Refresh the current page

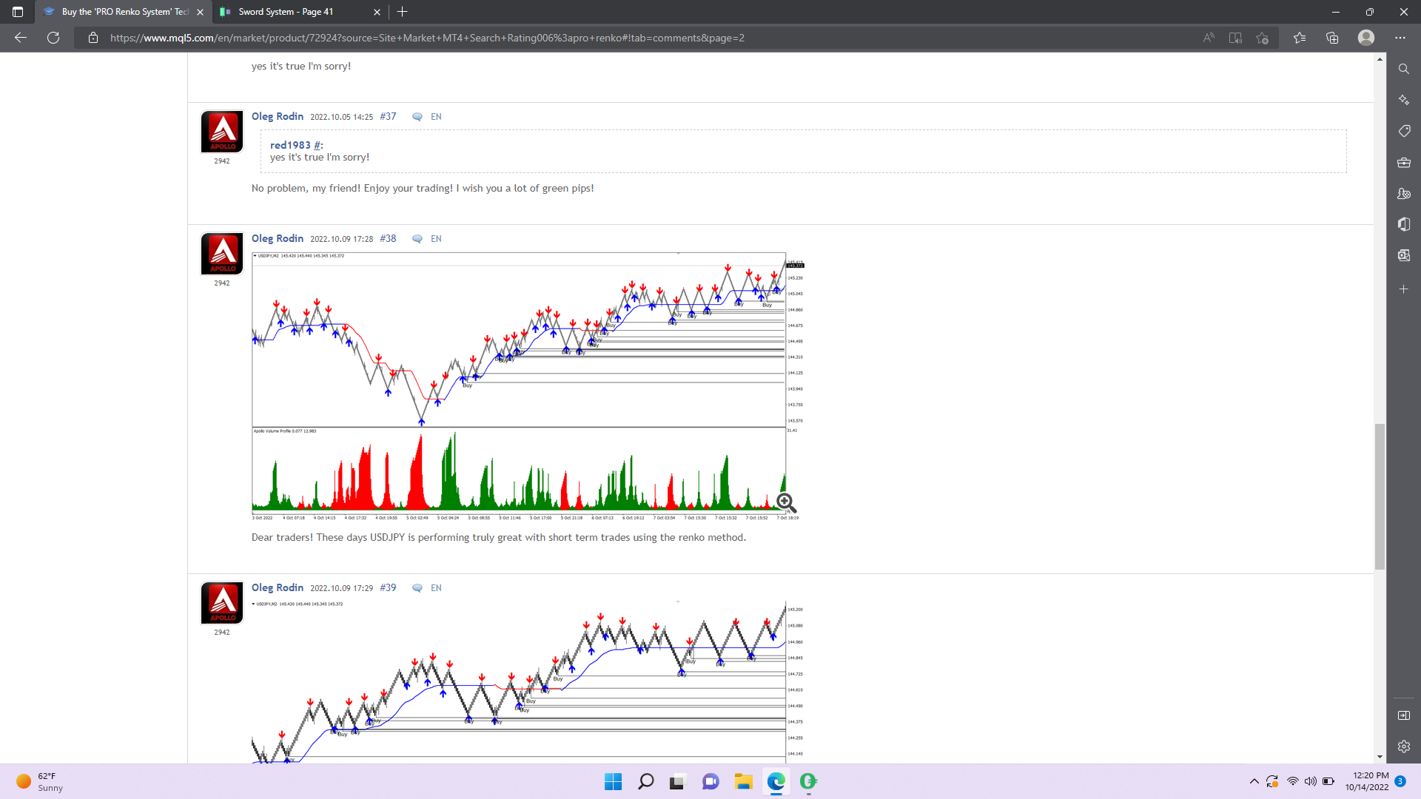coord(53,38)
